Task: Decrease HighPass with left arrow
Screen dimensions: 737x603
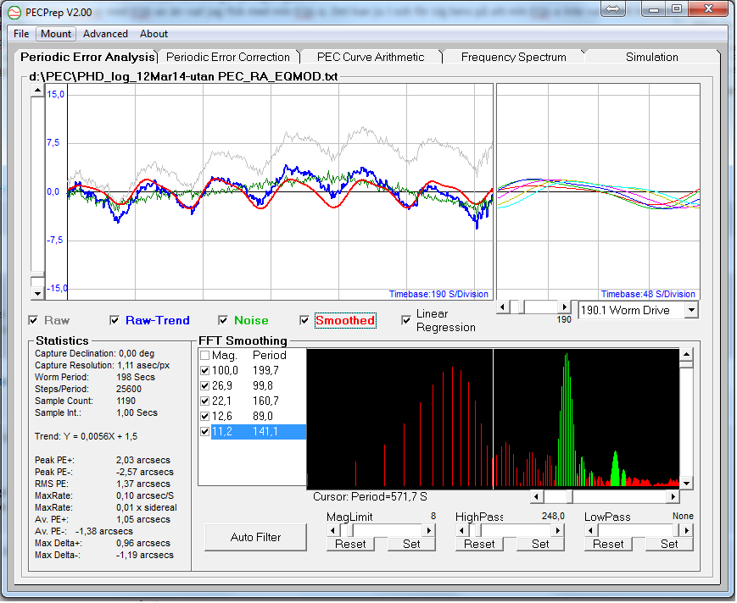Action: [x=462, y=531]
